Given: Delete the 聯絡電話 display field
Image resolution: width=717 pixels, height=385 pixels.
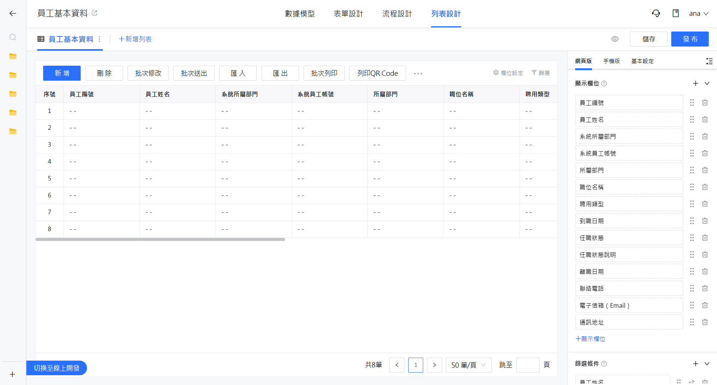Looking at the screenshot, I should (x=705, y=288).
